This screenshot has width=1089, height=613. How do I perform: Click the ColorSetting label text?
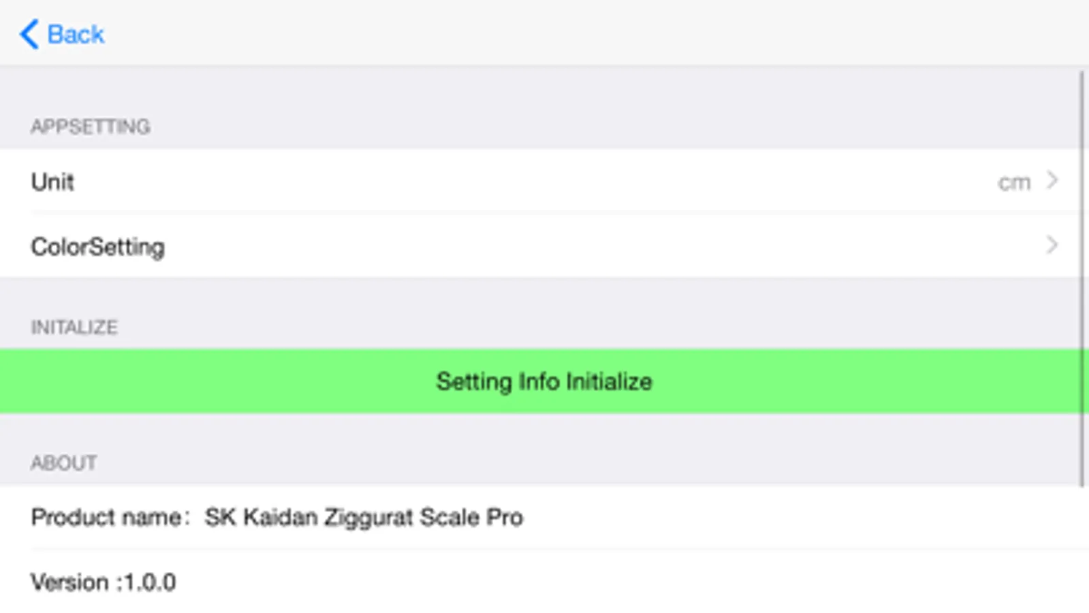coord(97,247)
